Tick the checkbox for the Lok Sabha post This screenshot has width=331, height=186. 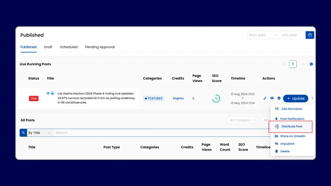tap(21, 98)
